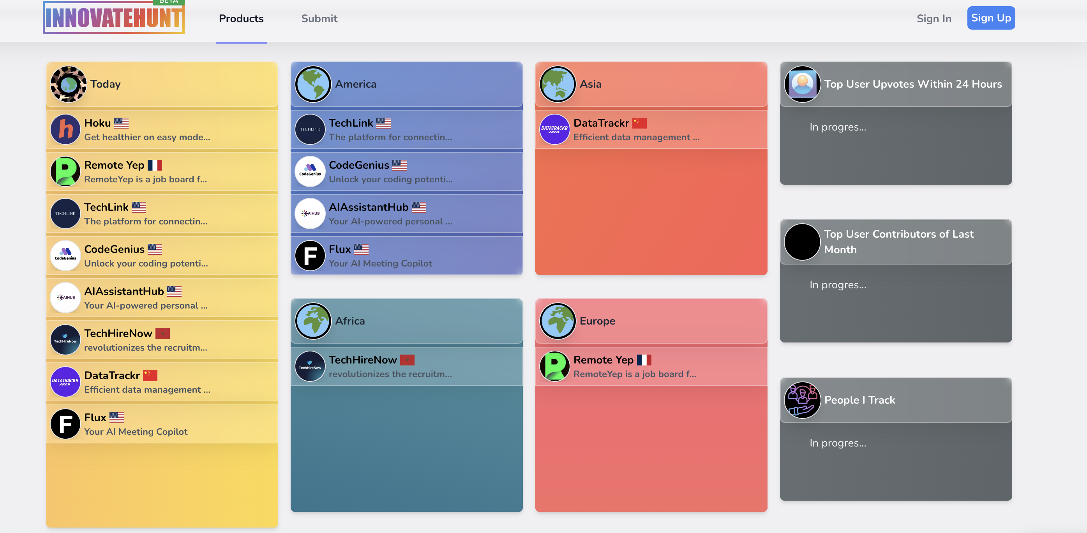Open TechHireNow title in Today list
The image size is (1087, 533).
(x=118, y=334)
